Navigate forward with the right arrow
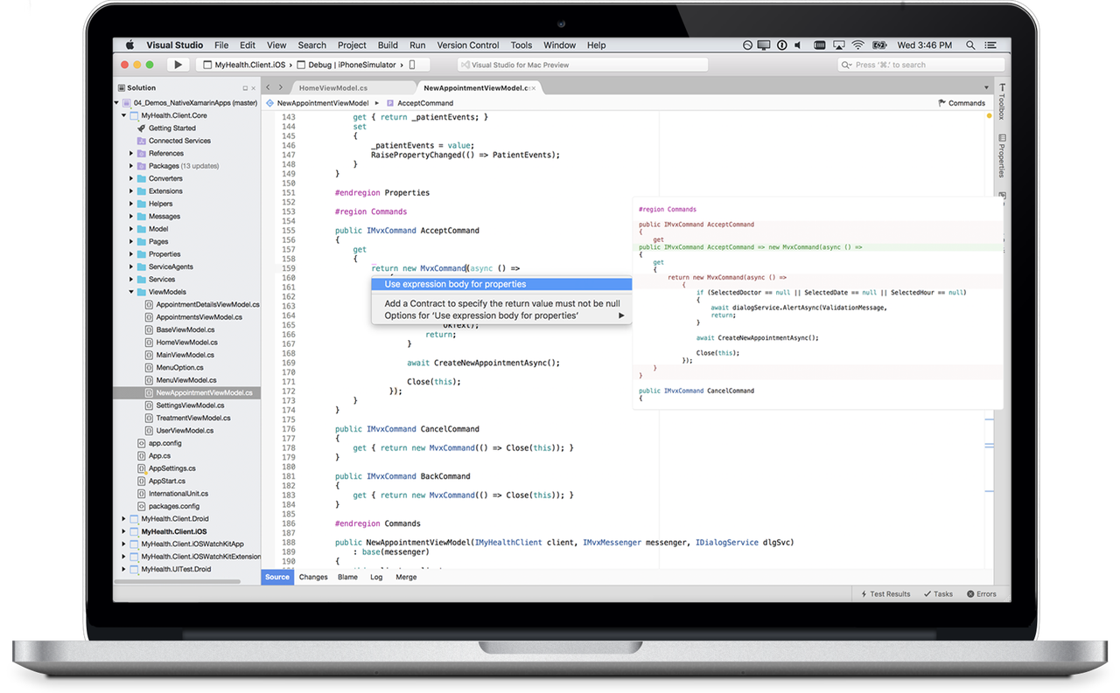 [x=280, y=87]
